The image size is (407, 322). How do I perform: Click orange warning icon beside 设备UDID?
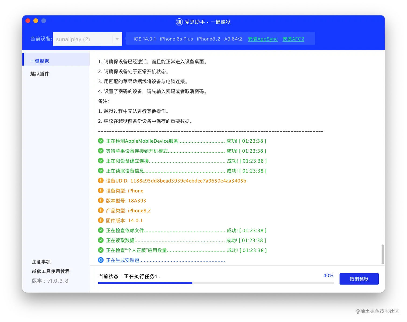click(101, 181)
